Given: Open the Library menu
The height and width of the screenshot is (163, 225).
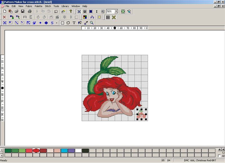Looking at the screenshot, I should (65, 6).
